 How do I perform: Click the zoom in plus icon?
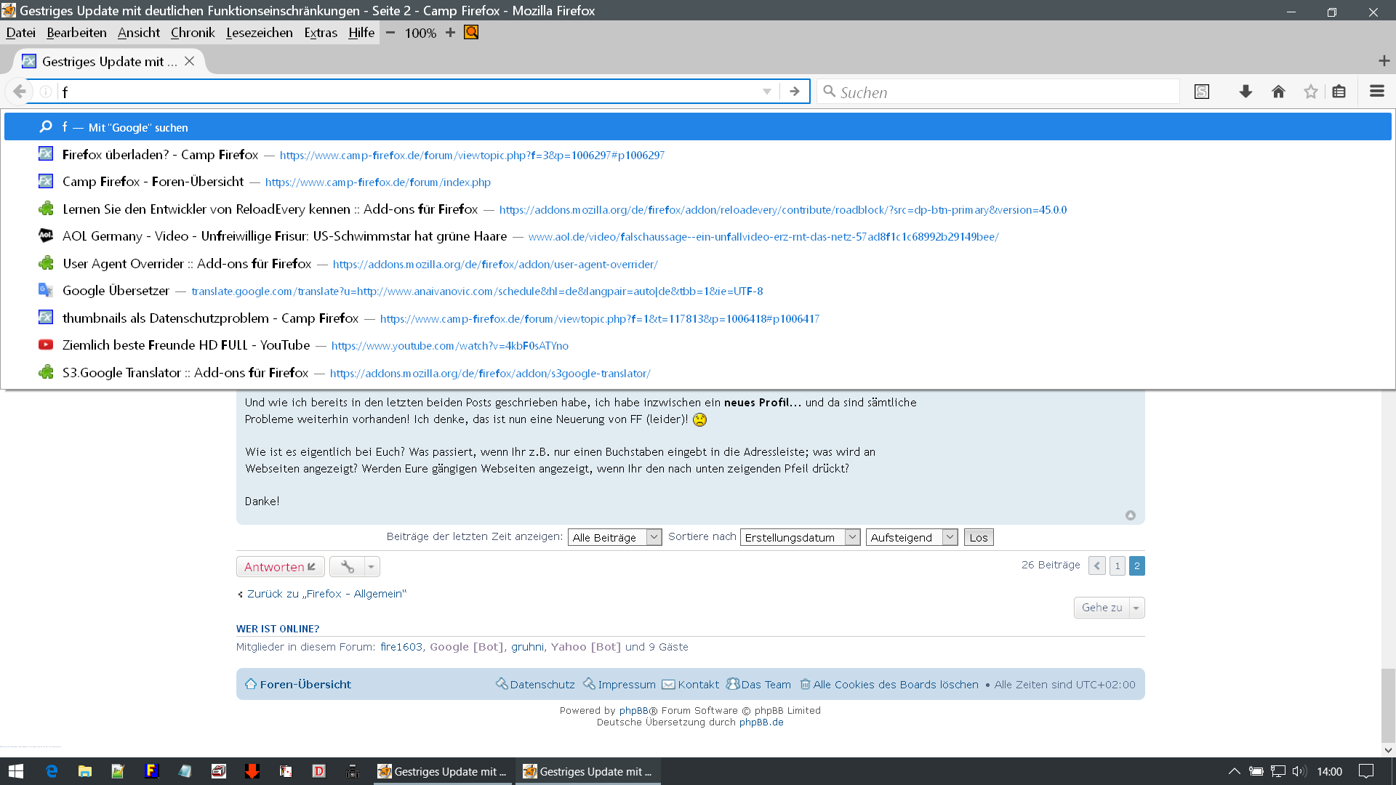[450, 33]
